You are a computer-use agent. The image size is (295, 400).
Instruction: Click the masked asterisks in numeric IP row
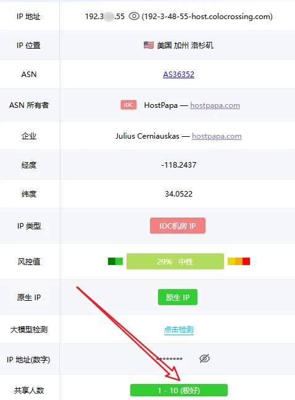[169, 359]
